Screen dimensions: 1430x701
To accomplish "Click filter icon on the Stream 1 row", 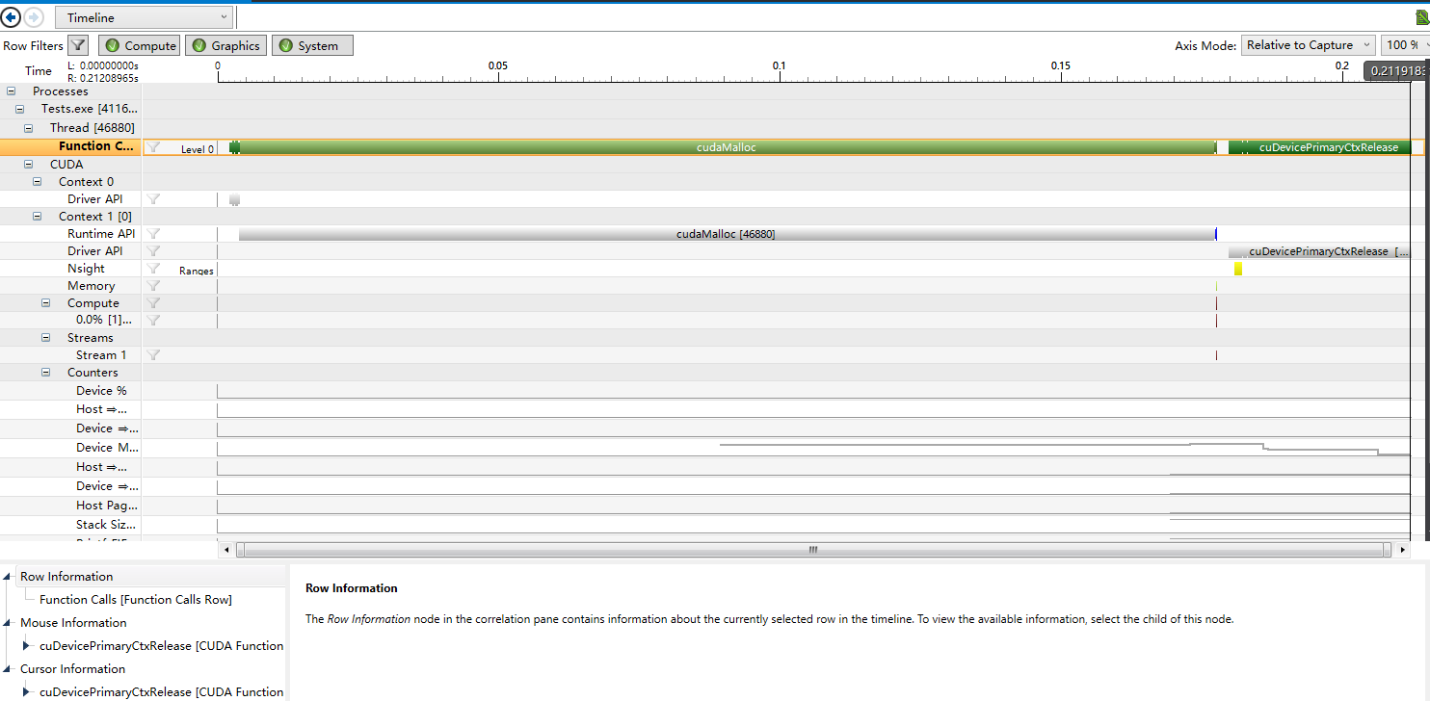I will pyautogui.click(x=153, y=355).
